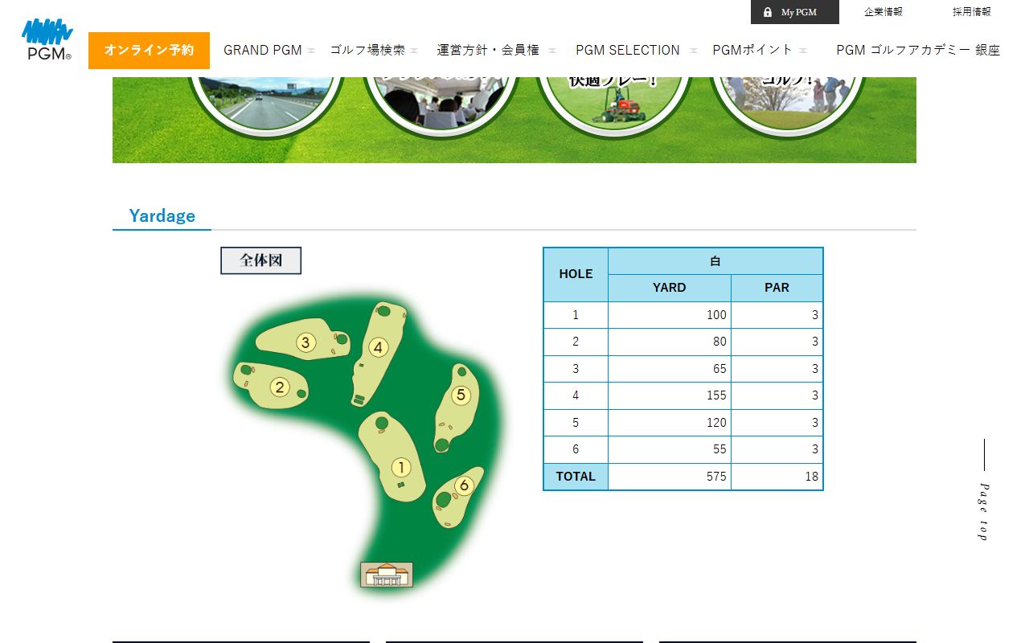The height and width of the screenshot is (643, 1029).
Task: Select hole 1 marker on course map
Action: [x=401, y=468]
